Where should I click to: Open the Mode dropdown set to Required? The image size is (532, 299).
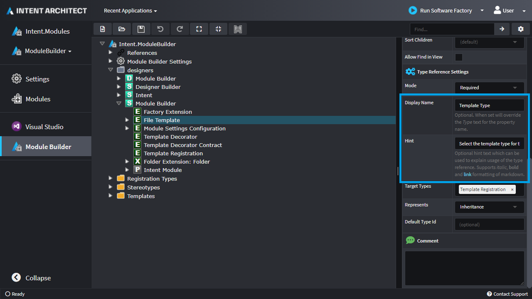tap(489, 88)
